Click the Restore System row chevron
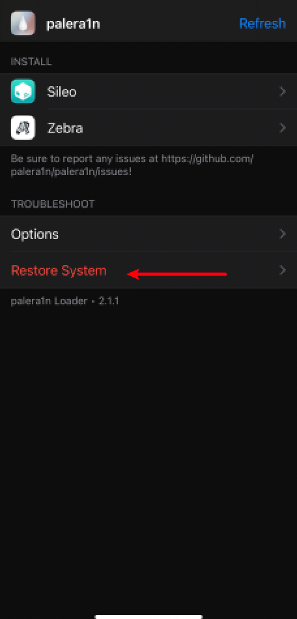297x619 pixels. 283,270
